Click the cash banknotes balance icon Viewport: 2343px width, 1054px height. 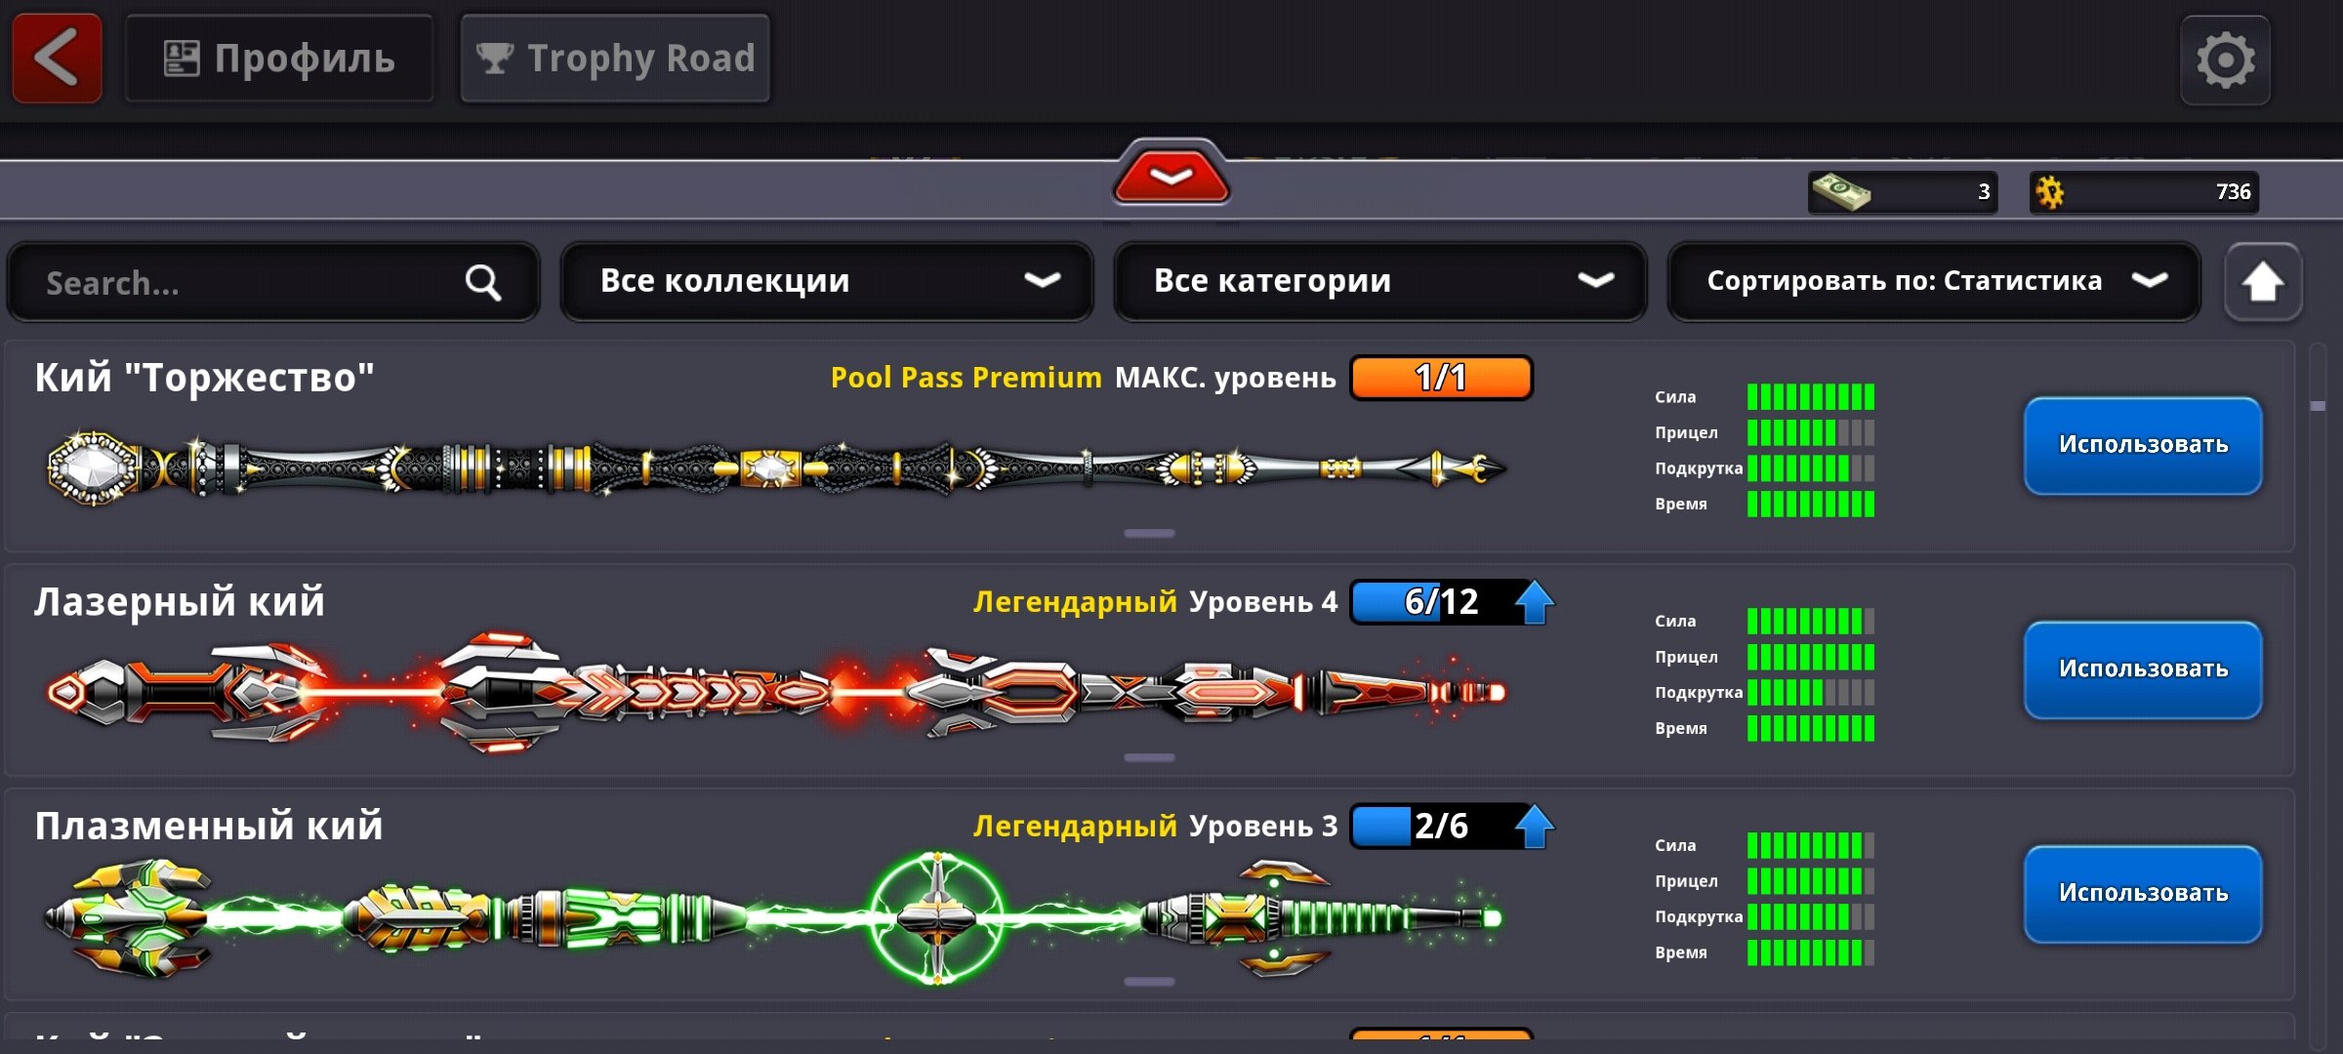click(1840, 191)
